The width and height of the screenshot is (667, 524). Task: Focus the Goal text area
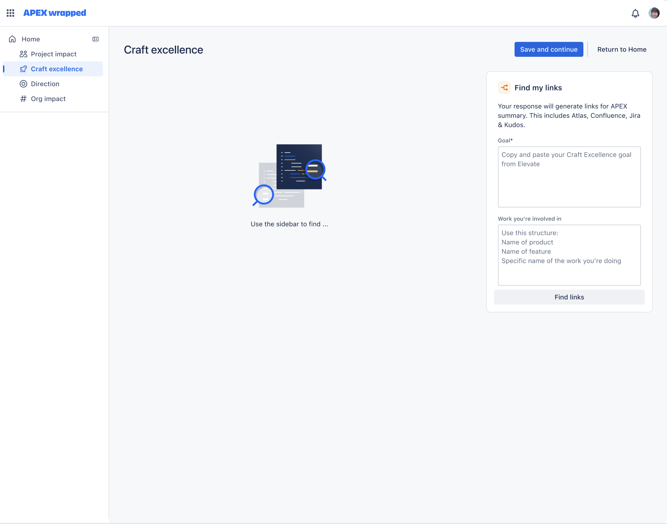pos(569,177)
